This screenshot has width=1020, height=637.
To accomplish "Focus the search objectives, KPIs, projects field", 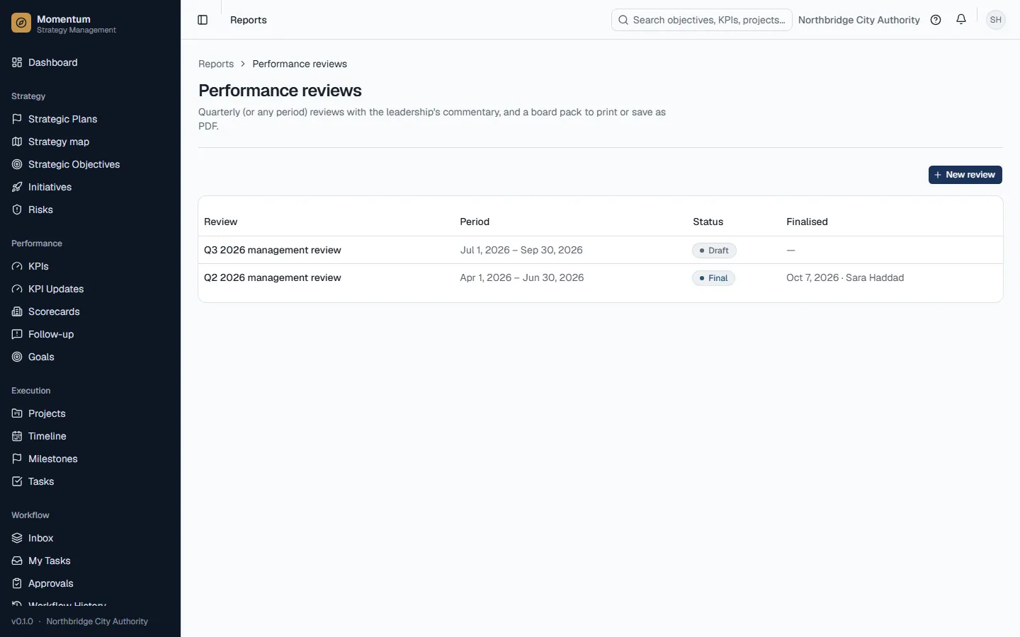I will click(701, 20).
